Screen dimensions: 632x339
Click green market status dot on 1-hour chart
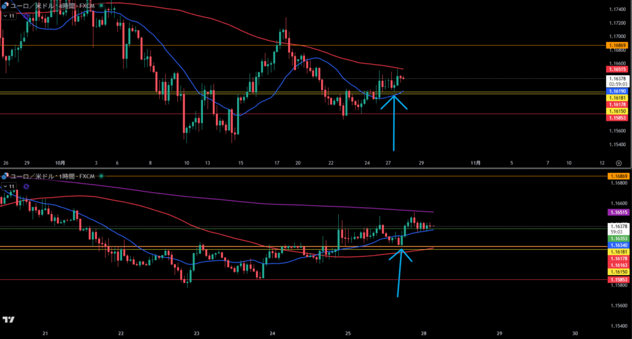tap(102, 176)
